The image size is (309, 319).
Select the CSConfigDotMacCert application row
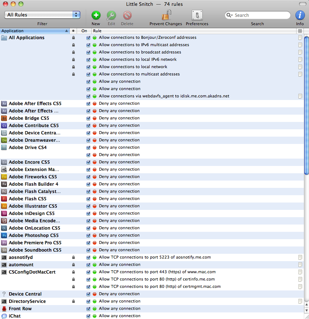tap(152, 272)
